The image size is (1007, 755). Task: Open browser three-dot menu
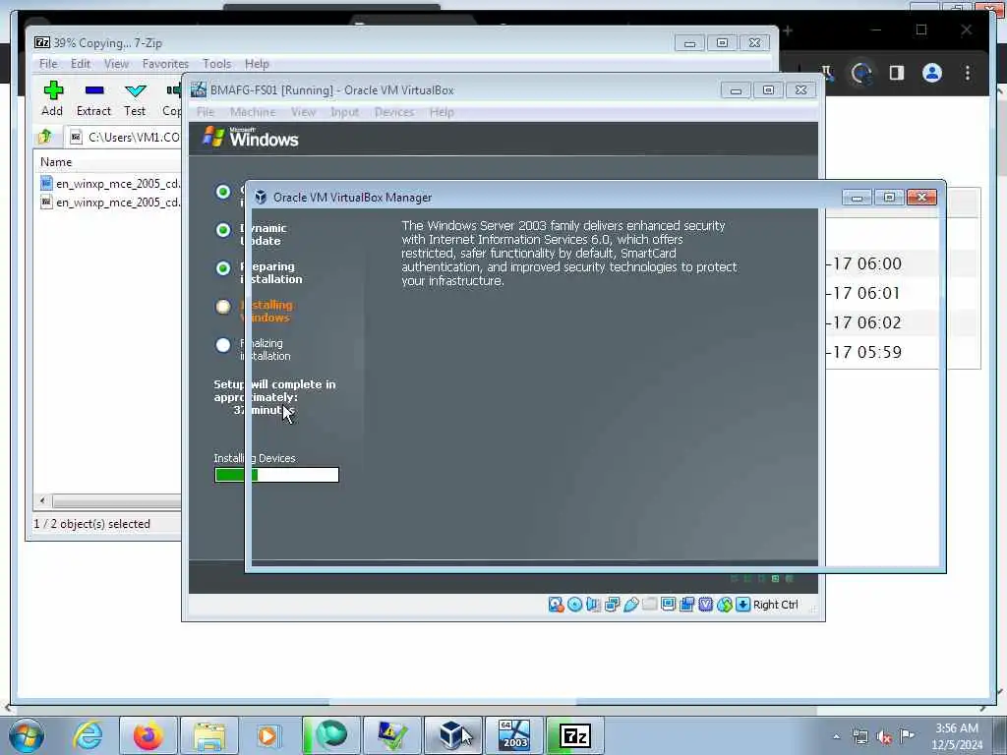968,73
